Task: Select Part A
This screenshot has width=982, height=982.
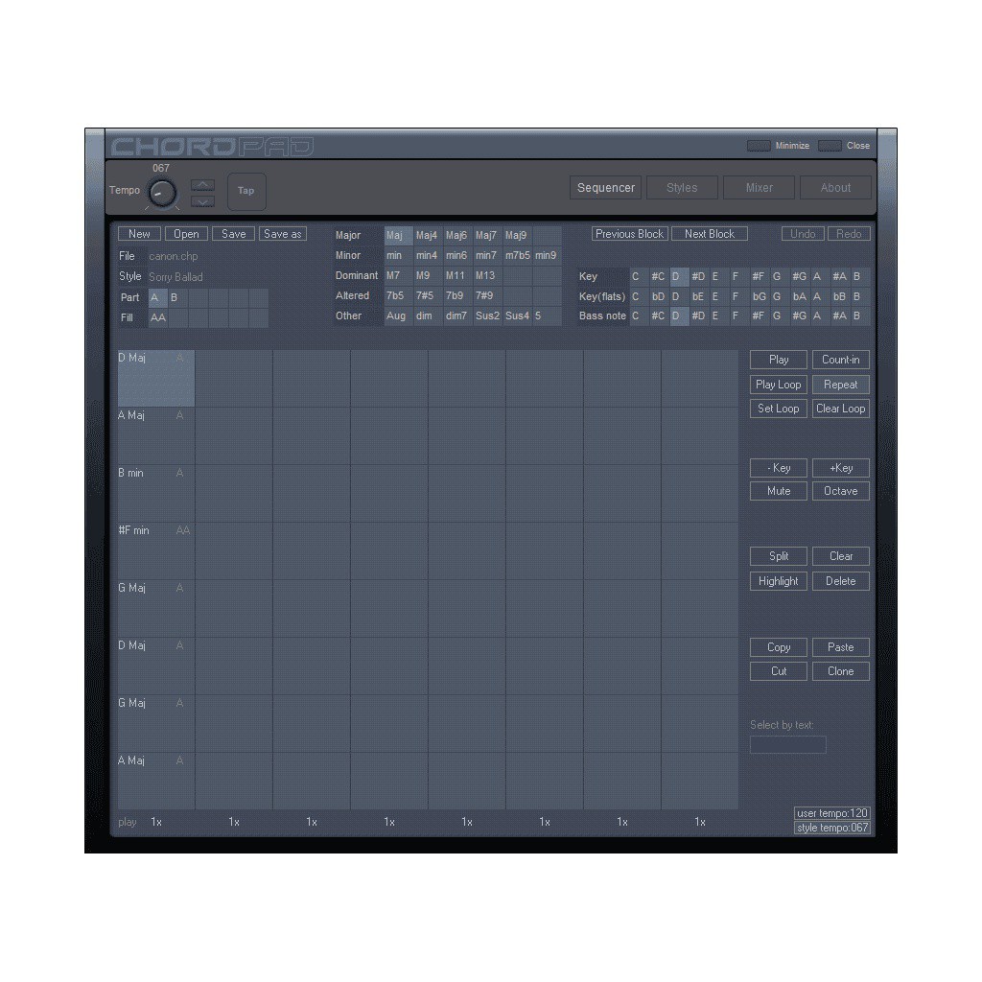Action: tap(157, 297)
